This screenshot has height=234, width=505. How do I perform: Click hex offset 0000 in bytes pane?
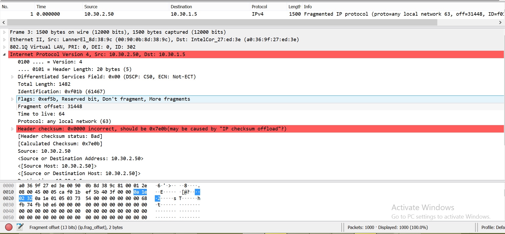click(8, 186)
